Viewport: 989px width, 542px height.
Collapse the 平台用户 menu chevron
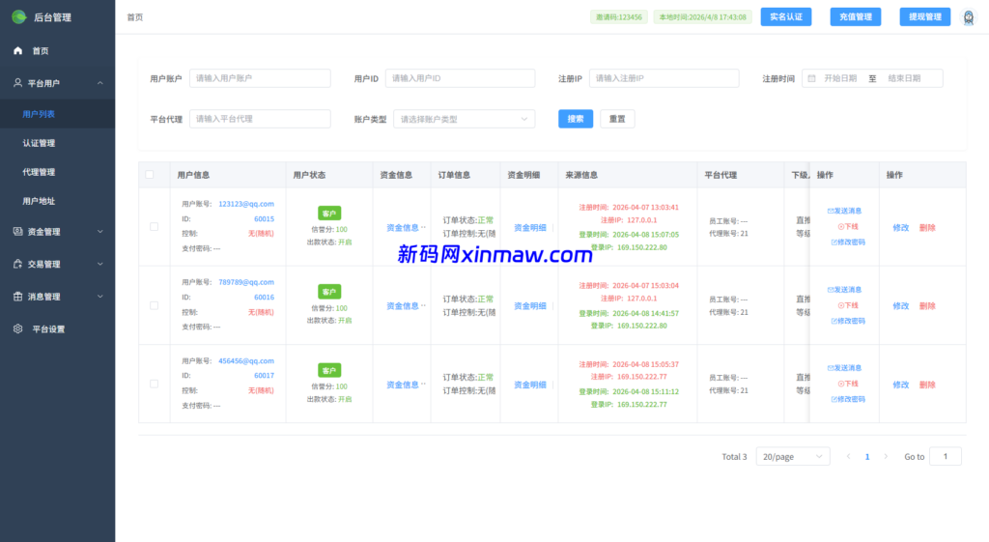(100, 83)
